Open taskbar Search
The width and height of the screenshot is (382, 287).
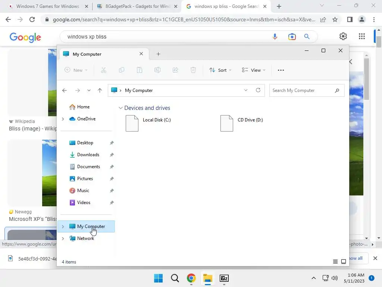click(175, 278)
